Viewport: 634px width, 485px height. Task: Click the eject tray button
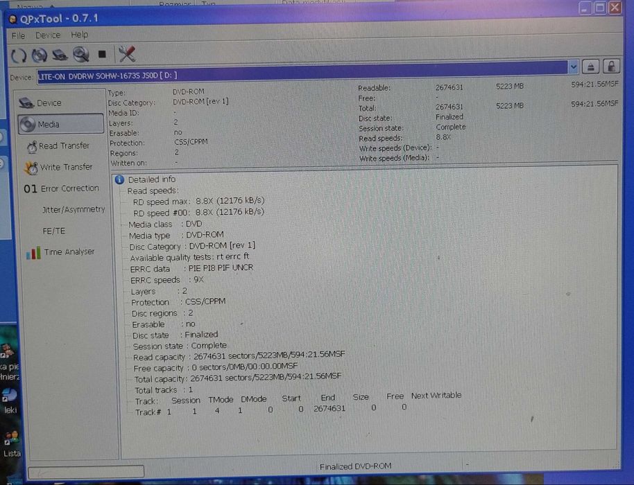pyautogui.click(x=590, y=67)
